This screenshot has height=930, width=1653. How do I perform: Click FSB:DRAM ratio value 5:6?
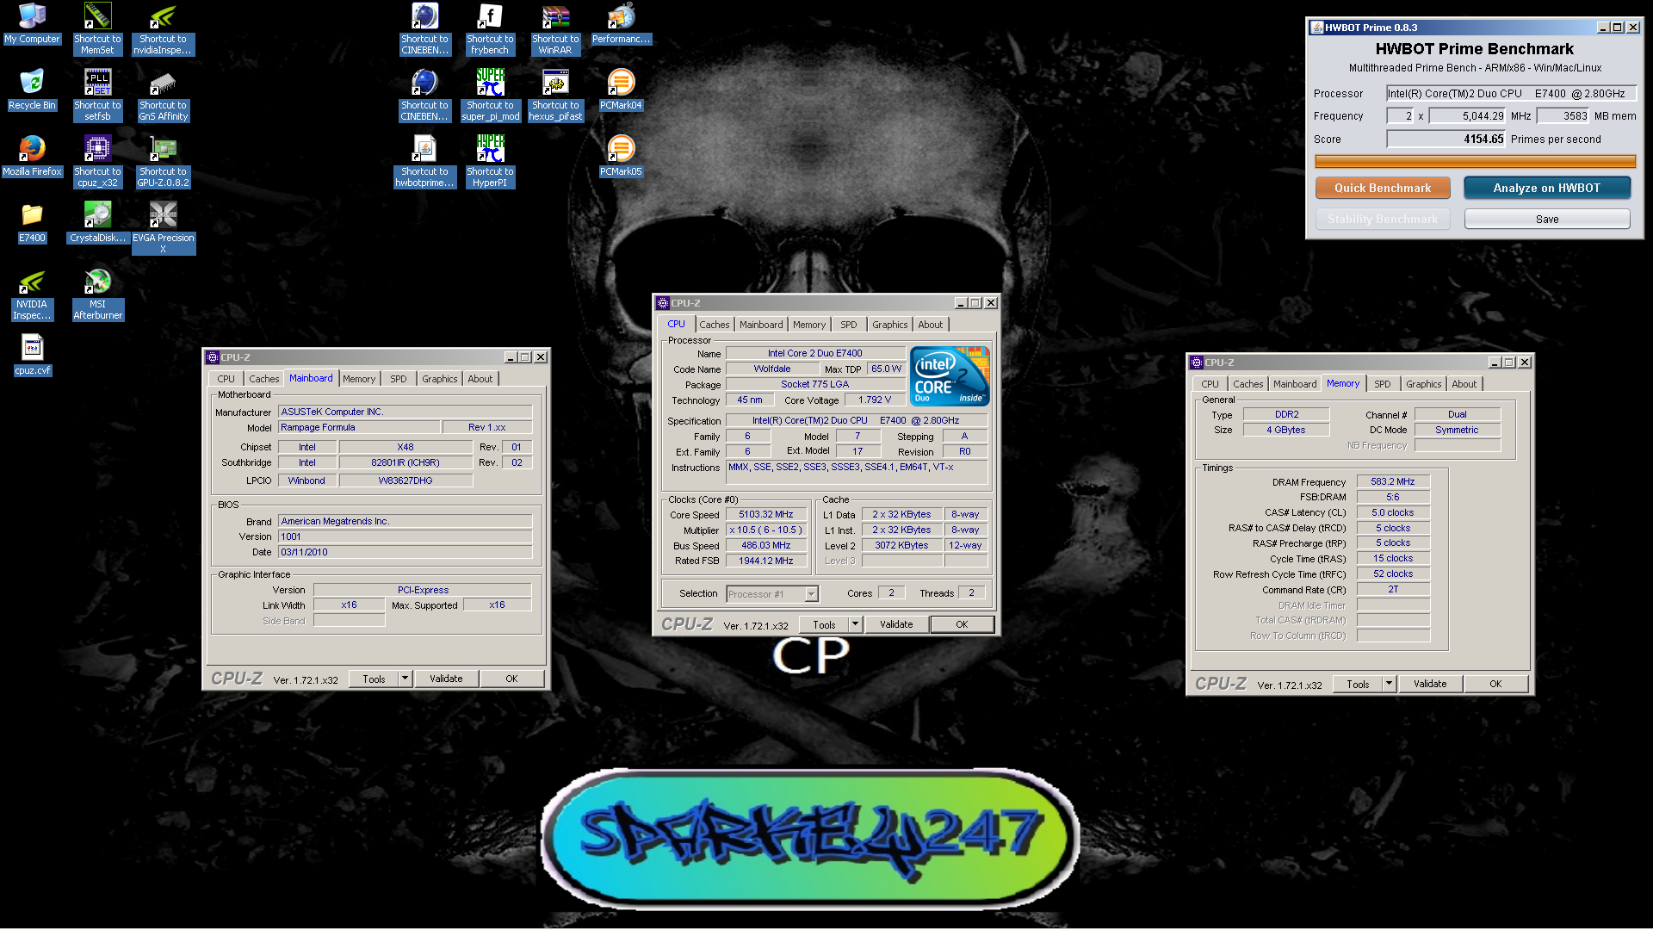tap(1393, 498)
